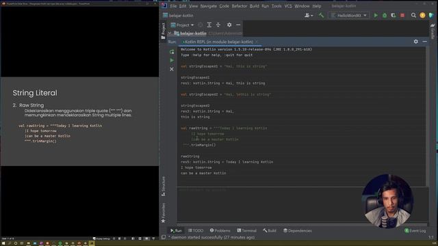Open the View menu
438x246 pixels.
[193, 6]
